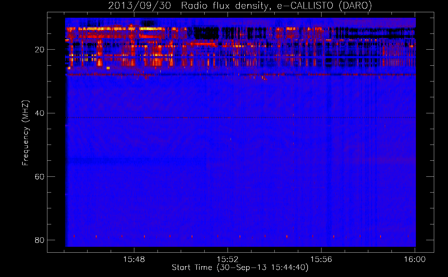Click the 15:52 time tick label
Viewport: 448px width, 277px height.
(228, 260)
